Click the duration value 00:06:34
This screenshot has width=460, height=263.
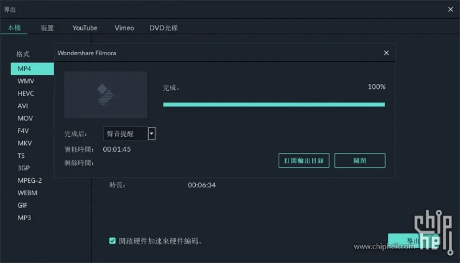[202, 185]
